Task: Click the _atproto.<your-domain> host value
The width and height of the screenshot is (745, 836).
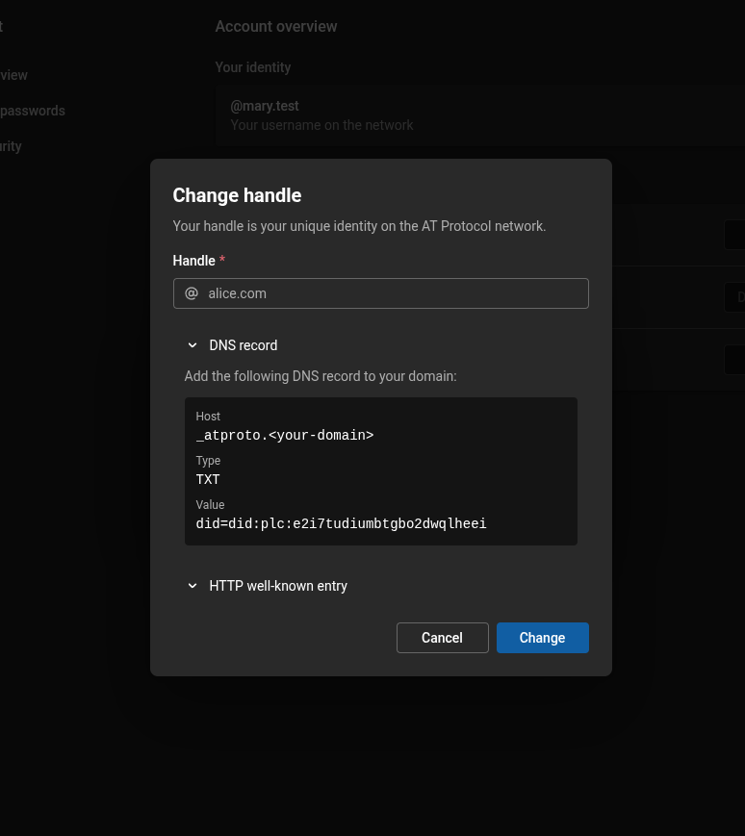Action: pos(285,436)
